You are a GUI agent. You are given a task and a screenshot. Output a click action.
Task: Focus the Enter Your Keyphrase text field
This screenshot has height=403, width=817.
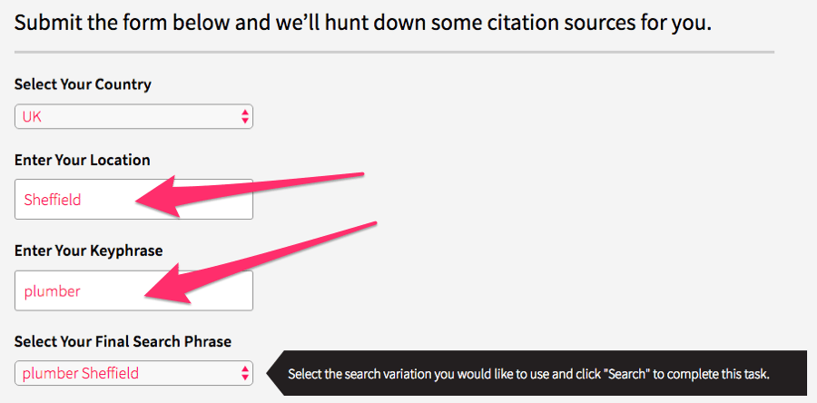(133, 290)
